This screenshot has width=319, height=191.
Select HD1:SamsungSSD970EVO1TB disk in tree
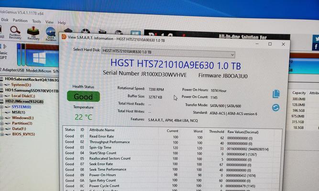click(32, 90)
